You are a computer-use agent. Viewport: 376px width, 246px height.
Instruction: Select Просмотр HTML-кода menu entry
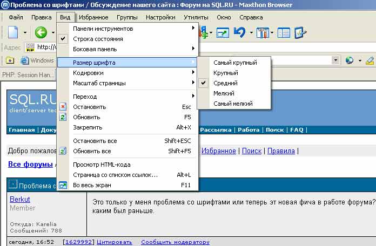point(102,165)
